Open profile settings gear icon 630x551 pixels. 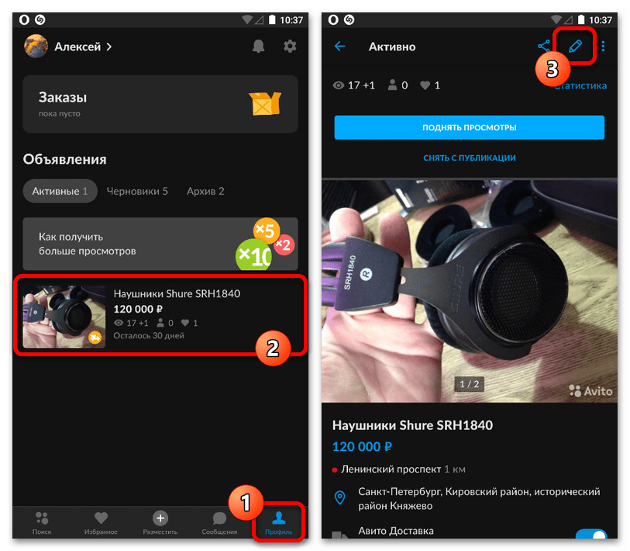click(x=290, y=47)
